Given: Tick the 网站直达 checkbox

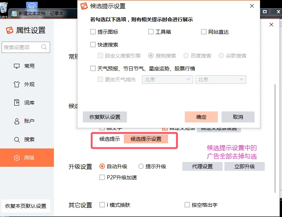Looking at the screenshot, I should pyautogui.click(x=204, y=32).
